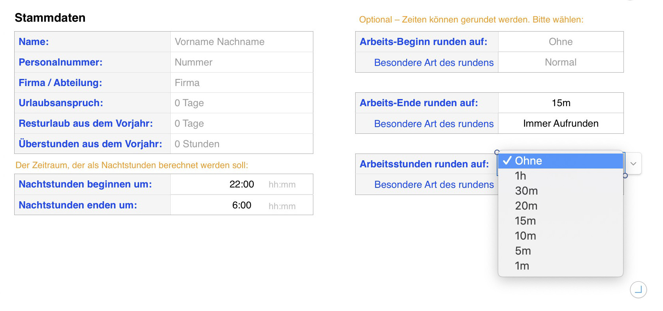Click the 22:00 night start time
Viewport: 663px width, 311px height.
pyautogui.click(x=241, y=184)
